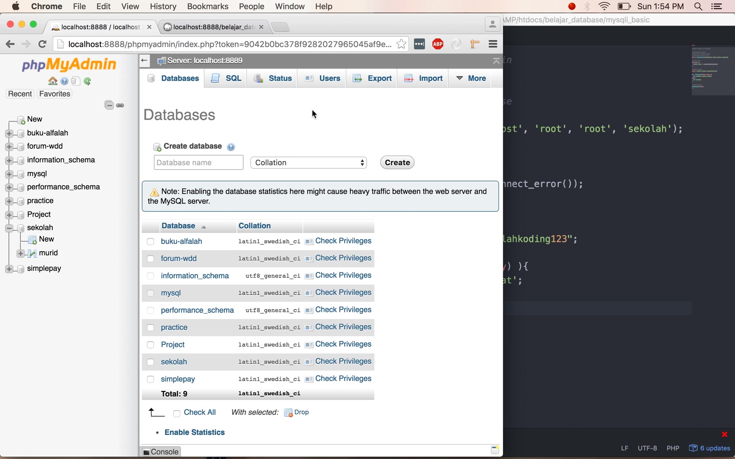Viewport: 735px width, 459px height.
Task: Click the AdBlock Plus extension icon
Action: [438, 44]
